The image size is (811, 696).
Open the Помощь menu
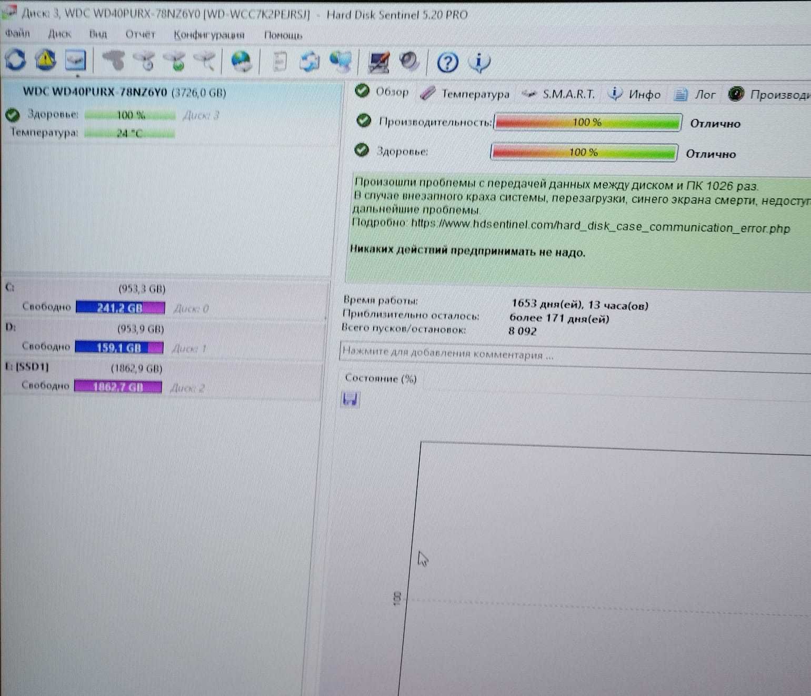click(283, 35)
